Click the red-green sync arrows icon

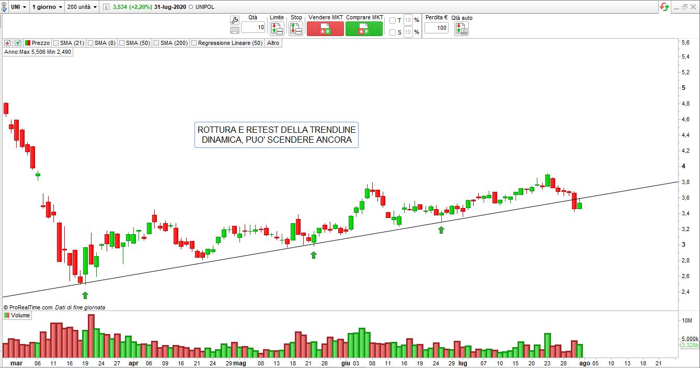[x=664, y=7]
